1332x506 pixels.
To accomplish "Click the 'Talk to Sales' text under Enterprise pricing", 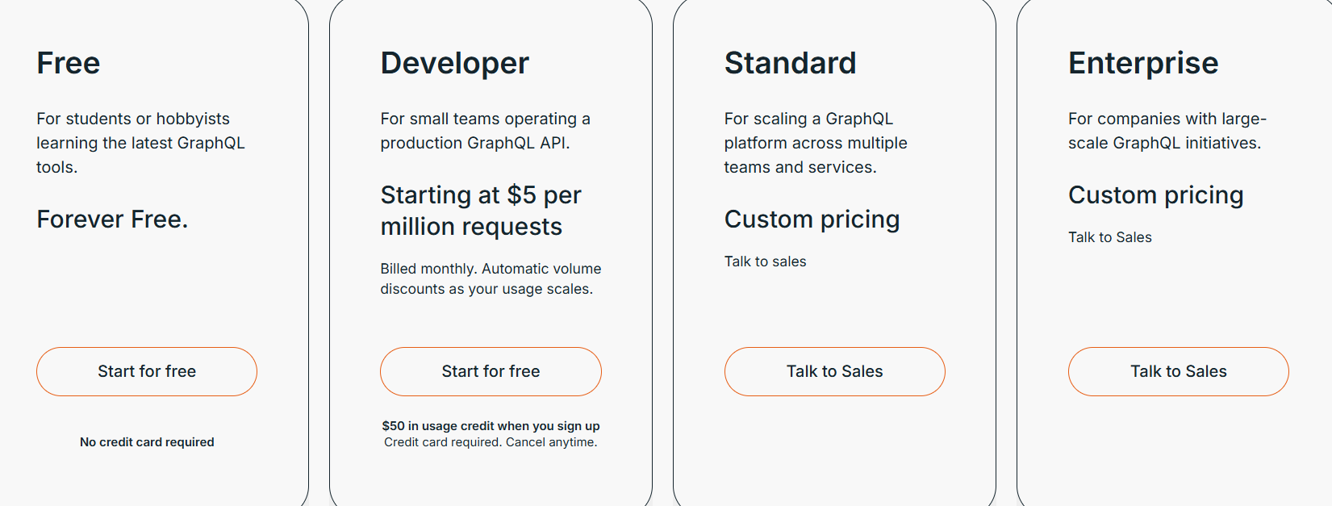I will 1110,236.
